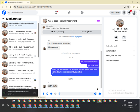Choose a GIF icon in composer
The image size is (140, 112).
point(55,94)
